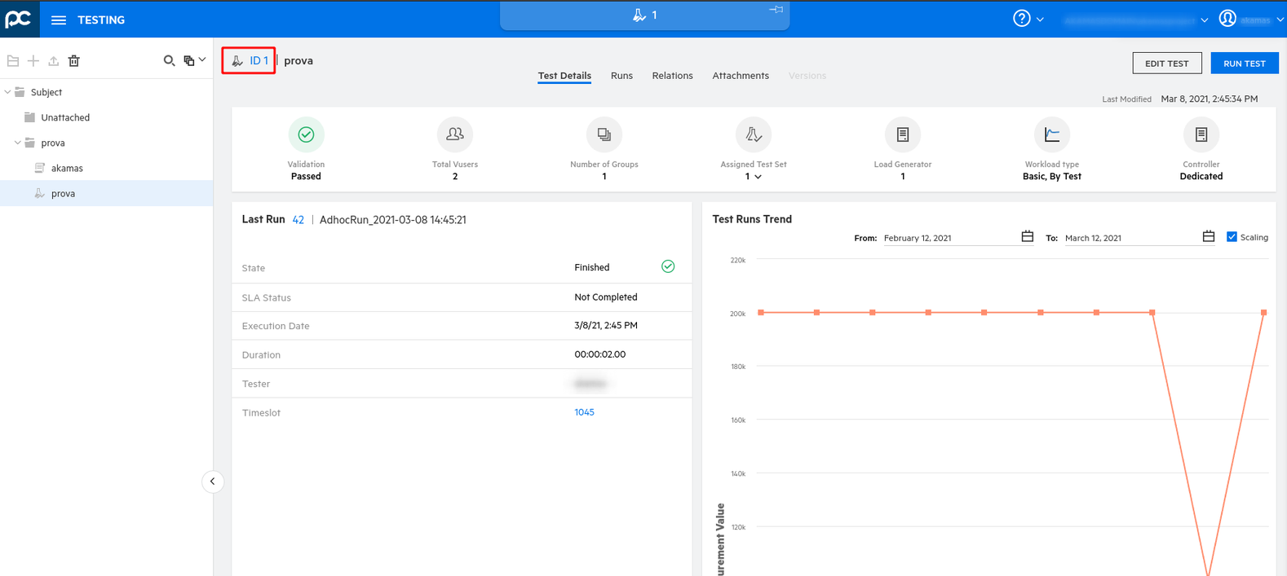Select the akamas item in tree
Viewport: 1287px width, 576px height.
point(67,168)
